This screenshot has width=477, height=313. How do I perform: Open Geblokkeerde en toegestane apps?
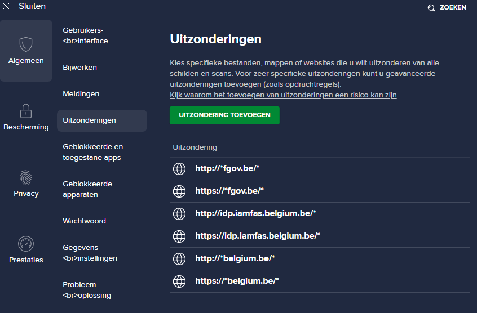[93, 152]
